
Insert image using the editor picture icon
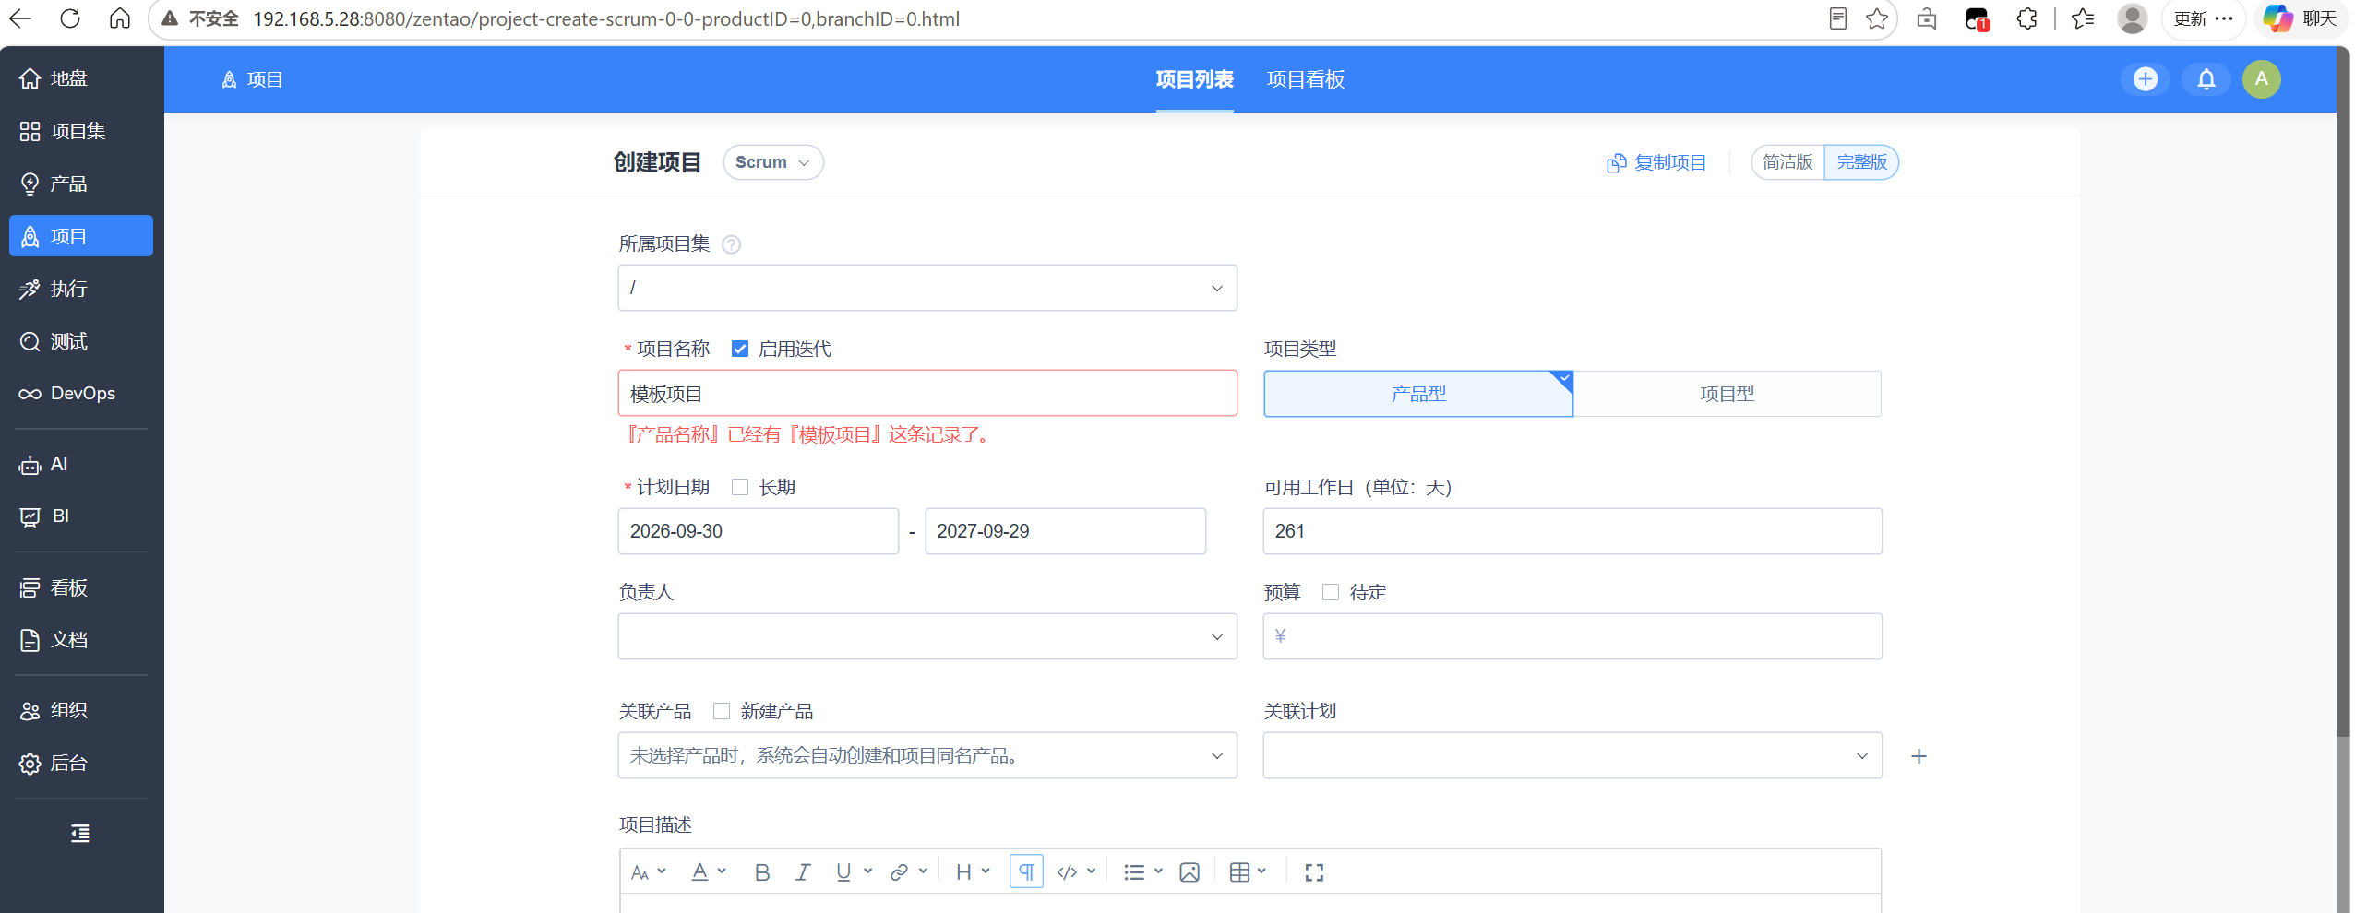tap(1189, 872)
